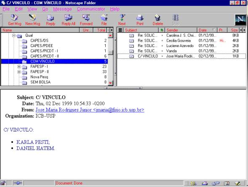
Task: Go to Next unread message
Action: [x=122, y=20]
